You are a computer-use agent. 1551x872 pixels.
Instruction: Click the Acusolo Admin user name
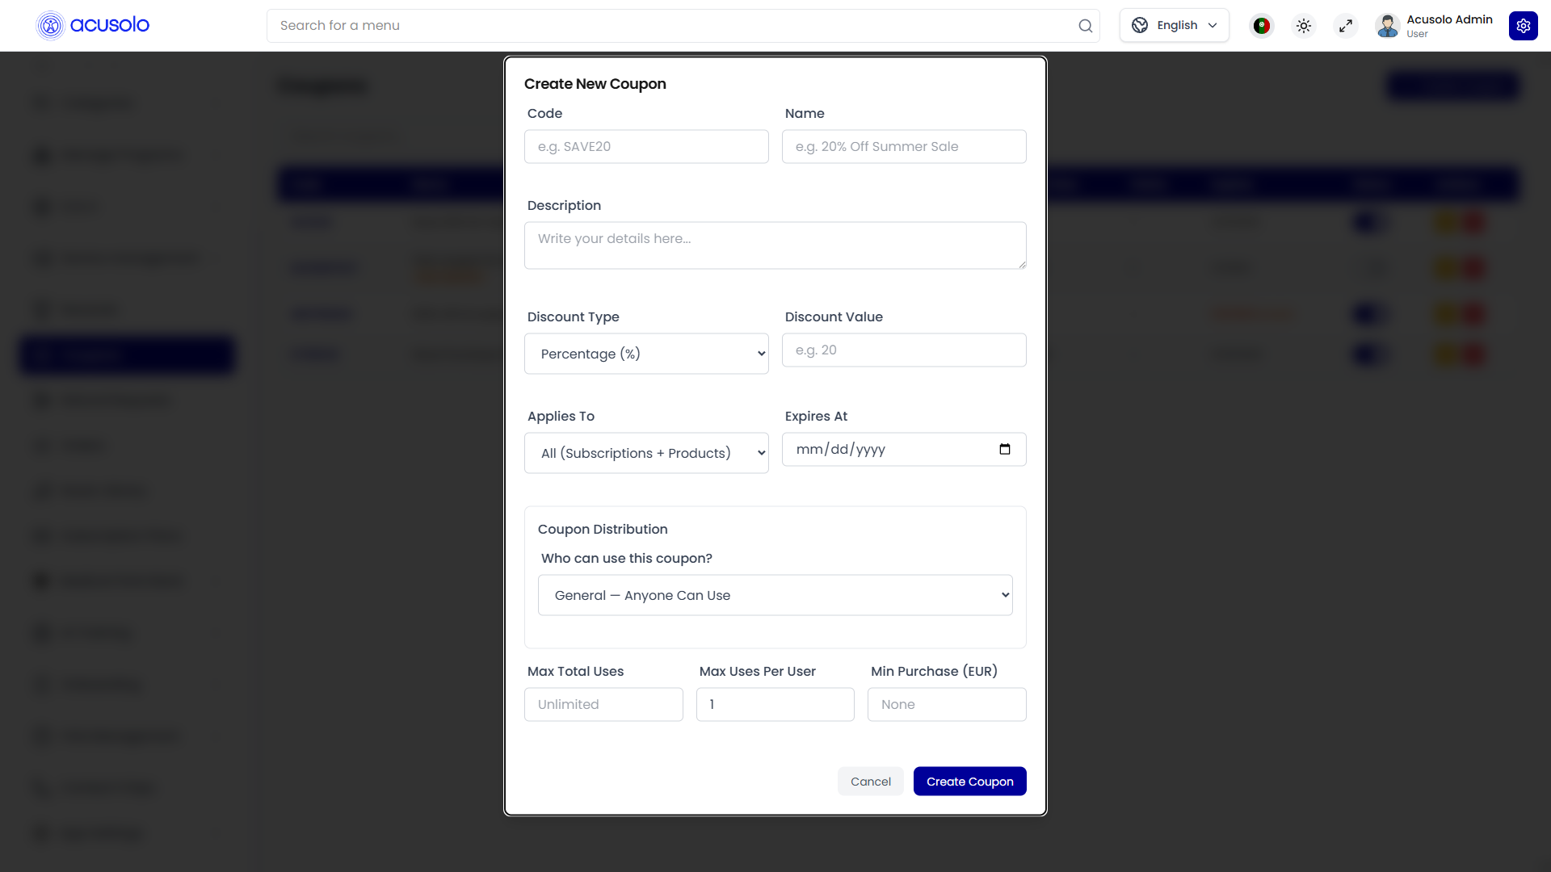pyautogui.click(x=1449, y=19)
